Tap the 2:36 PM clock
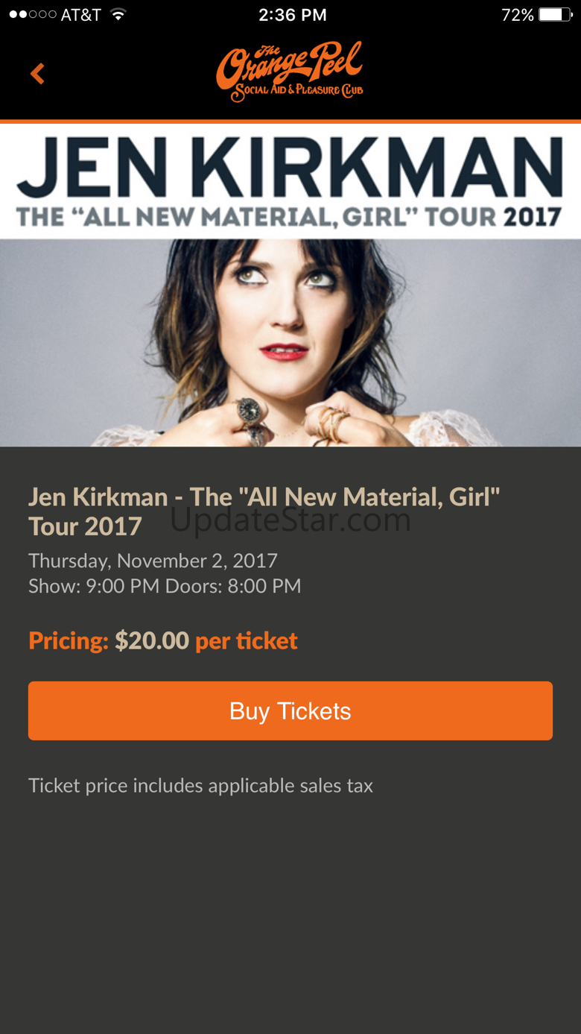Viewport: 581px width, 1034px height. pyautogui.click(x=292, y=15)
